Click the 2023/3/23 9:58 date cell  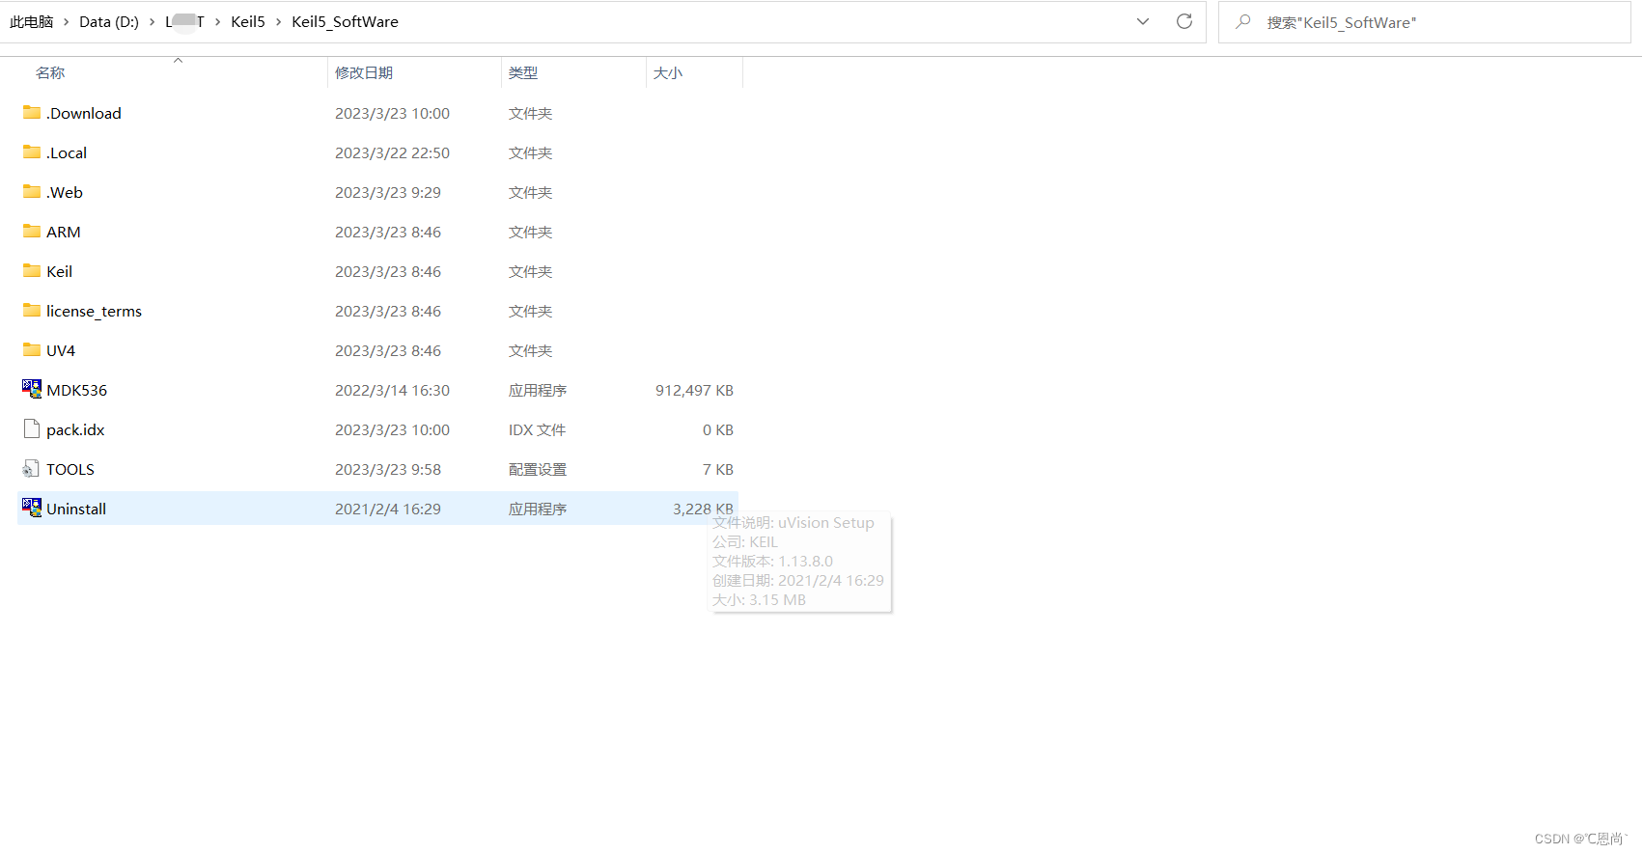pos(388,469)
